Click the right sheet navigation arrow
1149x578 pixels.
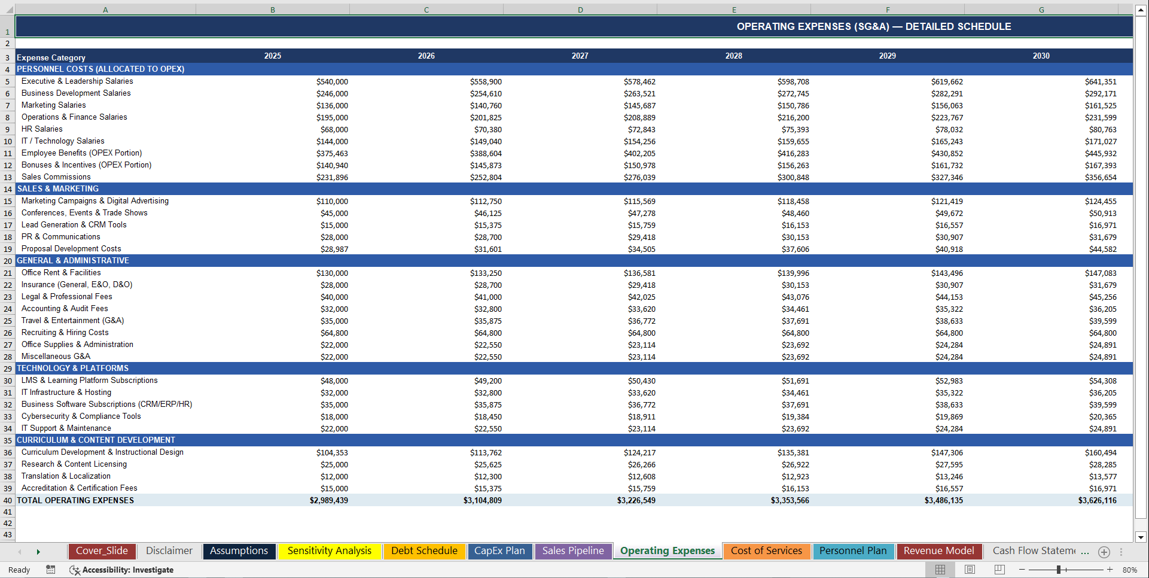[38, 552]
